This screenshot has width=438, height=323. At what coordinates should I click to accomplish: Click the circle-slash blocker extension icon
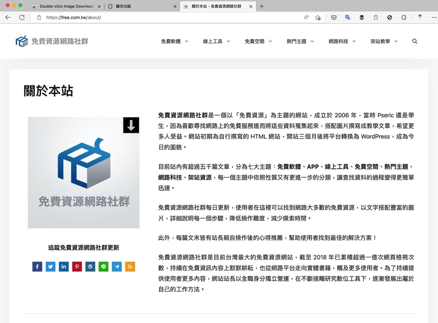pos(390,17)
